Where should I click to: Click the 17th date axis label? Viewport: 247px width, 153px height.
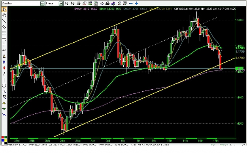(216, 141)
